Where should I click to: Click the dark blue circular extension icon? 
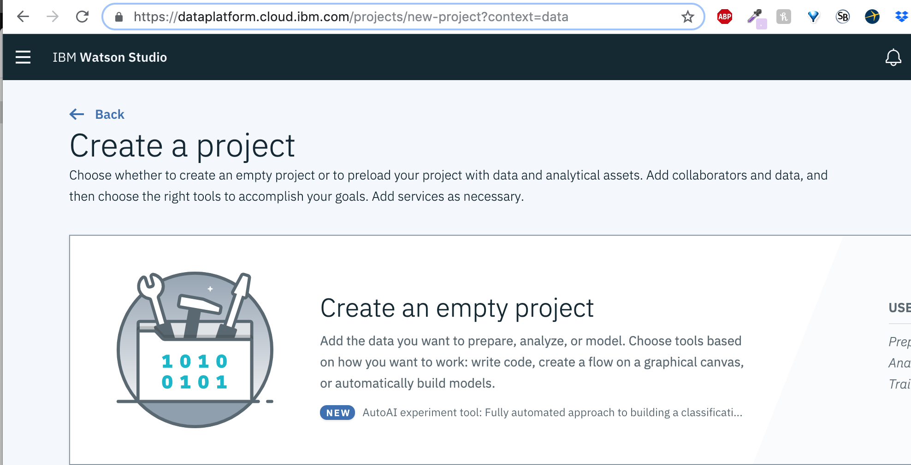[872, 17]
